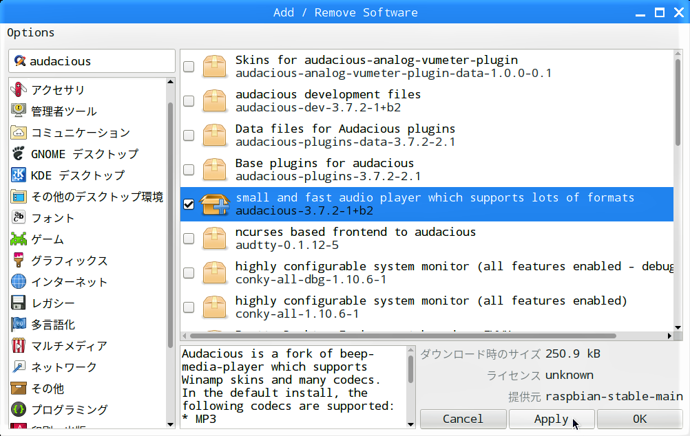Click category list scrollbar down arrow
Viewport: 690px width, 436px height.
(x=171, y=424)
